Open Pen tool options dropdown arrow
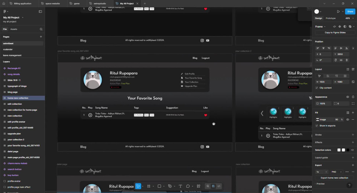Viewport: 357px width, 193px height. click(x=175, y=187)
